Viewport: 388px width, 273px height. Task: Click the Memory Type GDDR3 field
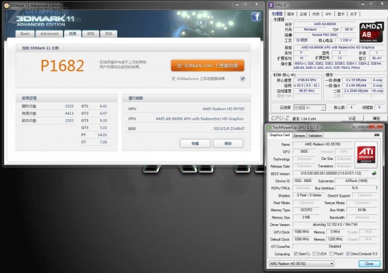pos(306,209)
